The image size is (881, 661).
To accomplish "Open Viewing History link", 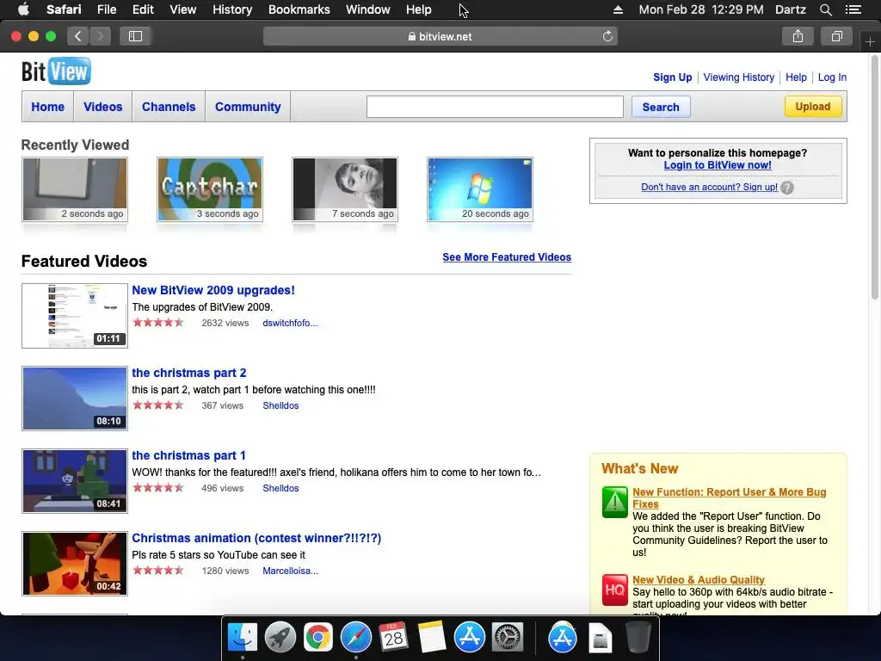I will tap(738, 77).
